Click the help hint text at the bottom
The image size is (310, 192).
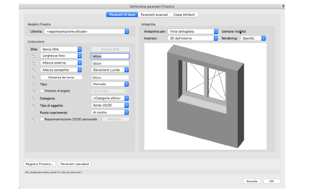pyautogui.click(x=53, y=173)
